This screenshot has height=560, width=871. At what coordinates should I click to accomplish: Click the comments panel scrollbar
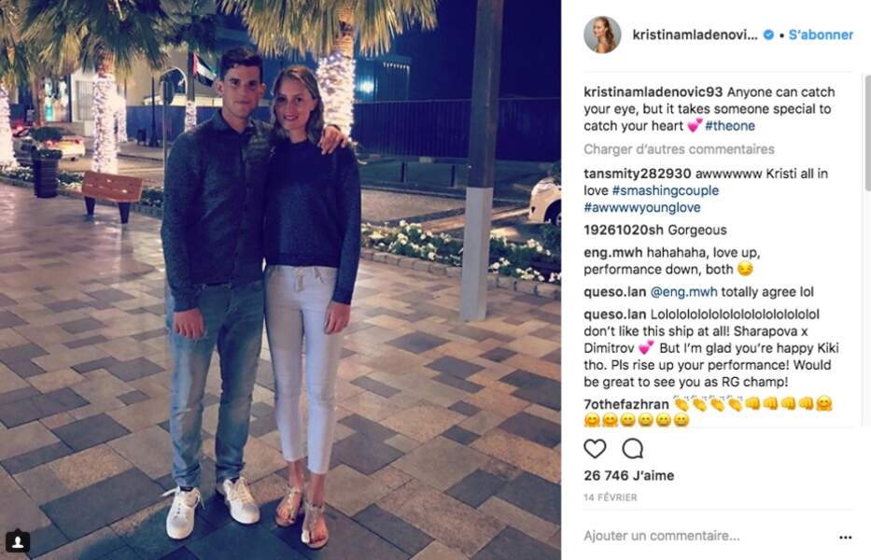pos(867,133)
